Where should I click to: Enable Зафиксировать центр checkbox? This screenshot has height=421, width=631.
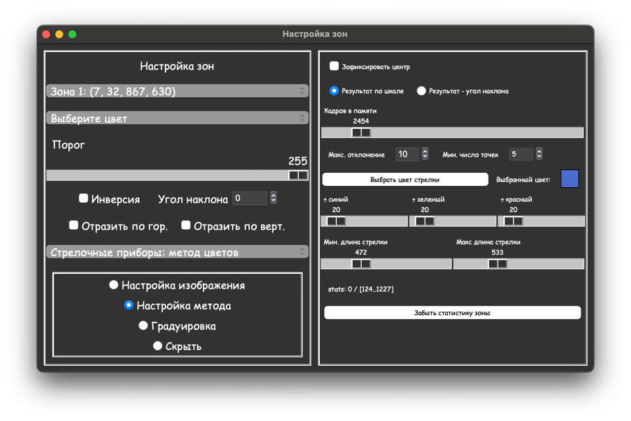334,66
